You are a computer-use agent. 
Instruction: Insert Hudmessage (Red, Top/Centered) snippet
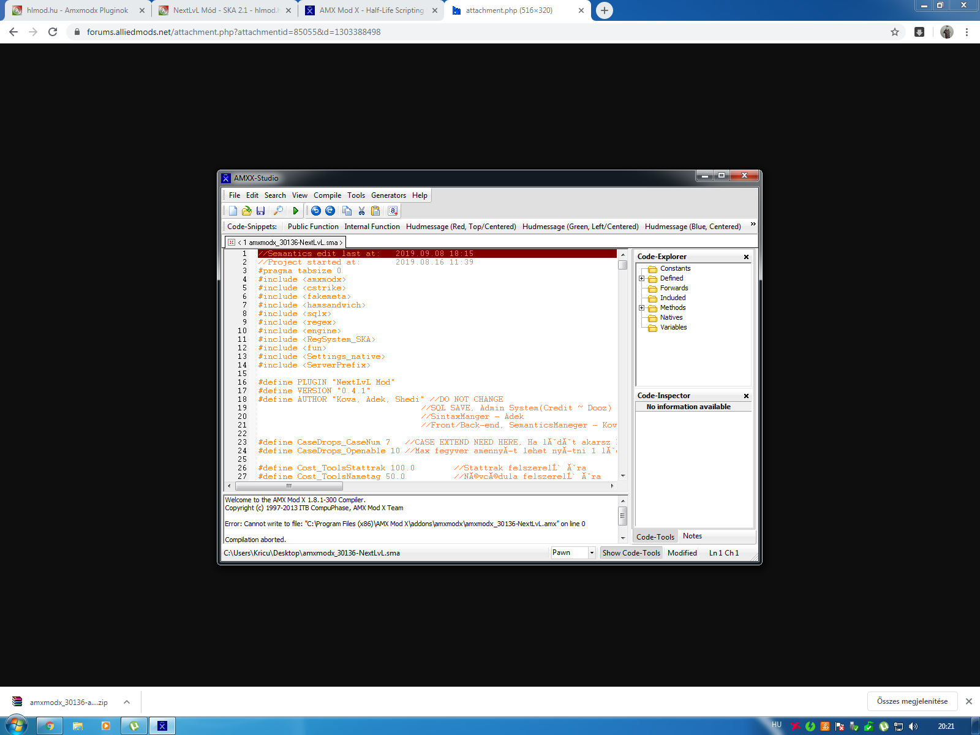coord(461,227)
